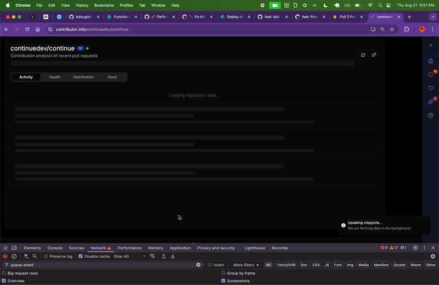Clear the network log
This screenshot has height=285, width=439.
14,256
